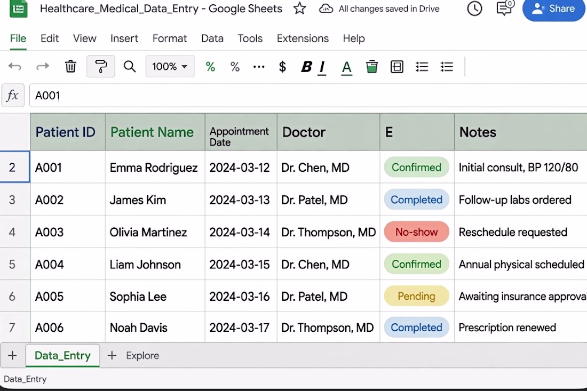Click the gray percent format icon
587x391 pixels.
[x=235, y=67]
